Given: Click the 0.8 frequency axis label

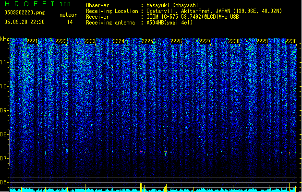Looking at the screenshot, I should pyautogui.click(x=4, y=134).
